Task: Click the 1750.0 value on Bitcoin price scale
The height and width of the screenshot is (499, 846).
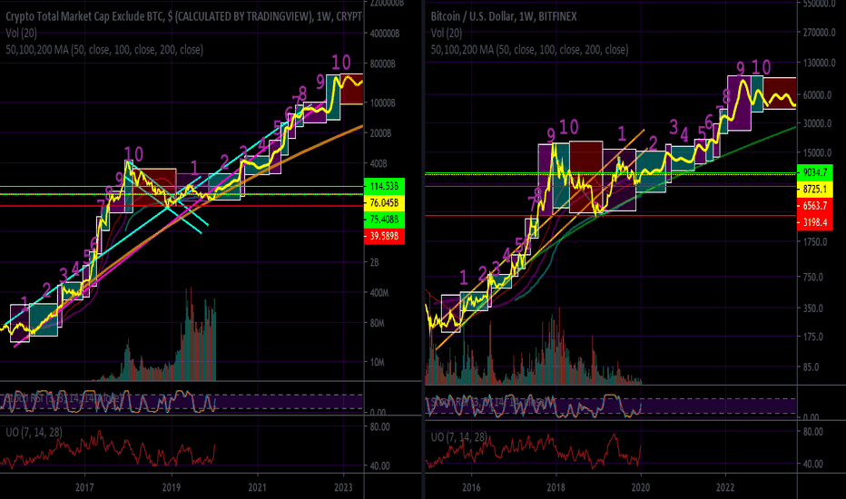Action: click(x=815, y=241)
